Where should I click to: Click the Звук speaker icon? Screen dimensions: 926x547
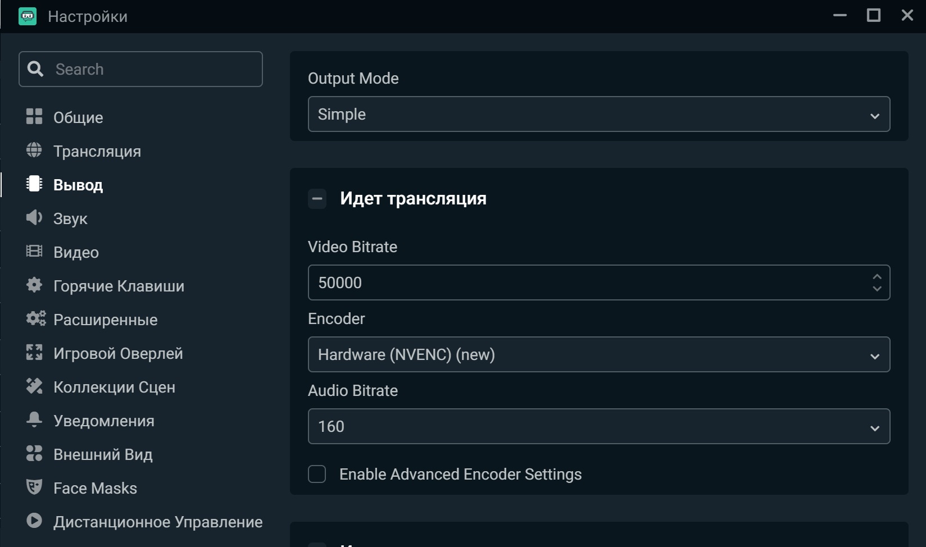click(x=34, y=218)
